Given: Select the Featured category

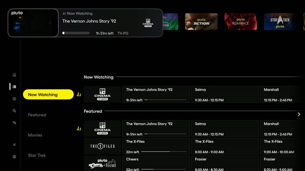Looking at the screenshot, I should [37, 115].
